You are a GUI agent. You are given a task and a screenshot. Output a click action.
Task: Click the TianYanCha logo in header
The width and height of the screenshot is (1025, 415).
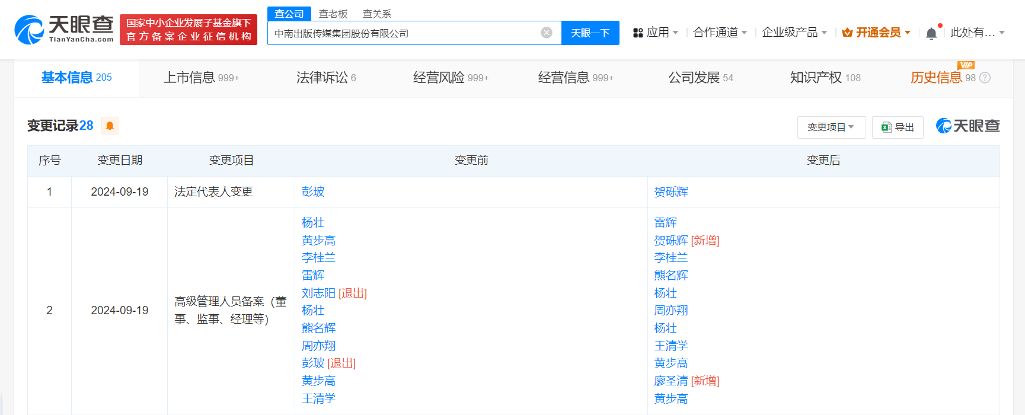[x=64, y=30]
